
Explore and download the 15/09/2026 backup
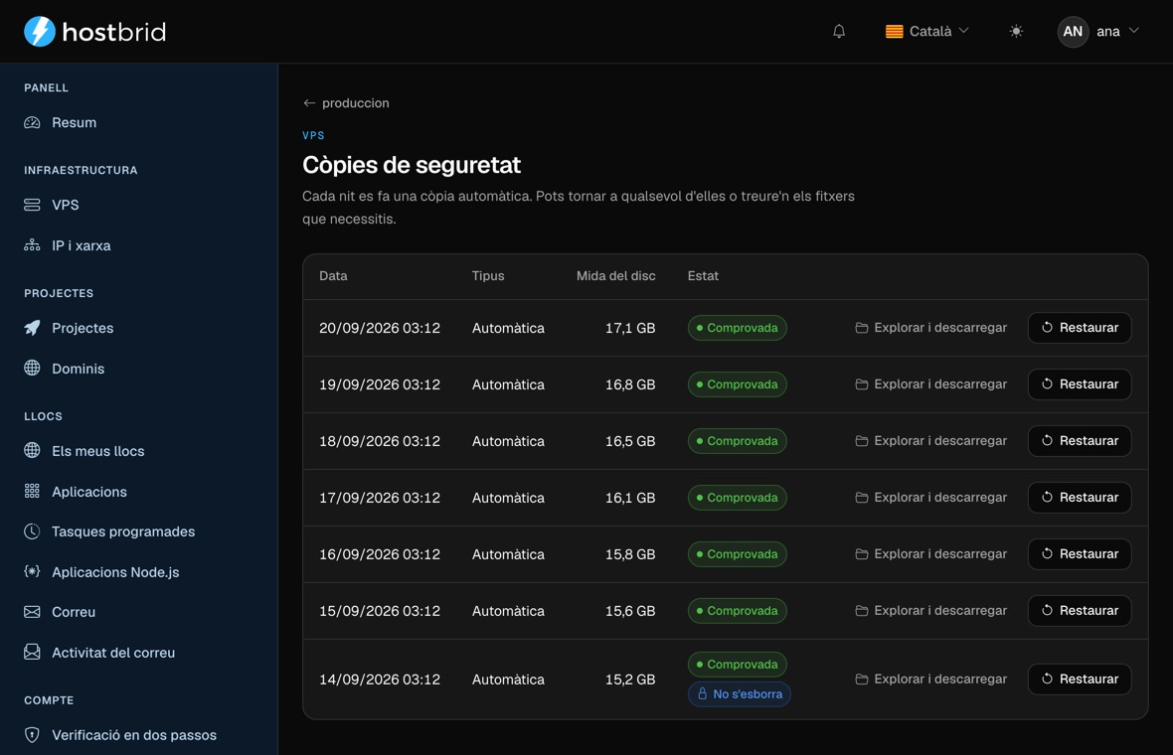[x=930, y=611]
